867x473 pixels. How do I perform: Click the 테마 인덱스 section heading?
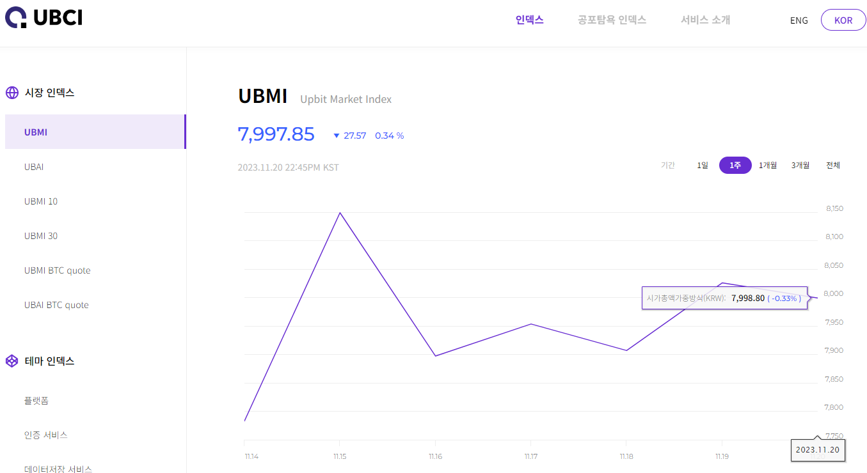50,361
